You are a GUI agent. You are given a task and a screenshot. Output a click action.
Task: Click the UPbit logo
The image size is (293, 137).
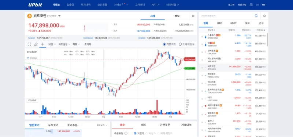click(35, 5)
